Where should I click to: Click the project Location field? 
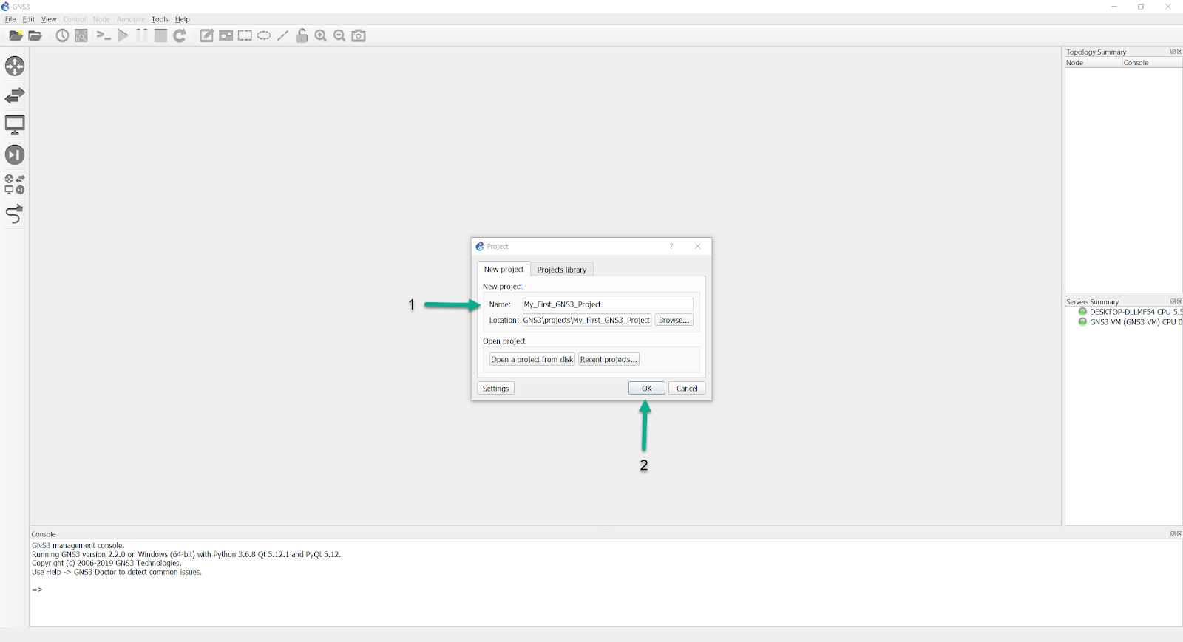pyautogui.click(x=586, y=320)
